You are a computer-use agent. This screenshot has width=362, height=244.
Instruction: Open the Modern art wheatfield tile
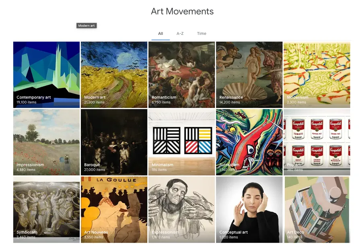tap(114, 75)
